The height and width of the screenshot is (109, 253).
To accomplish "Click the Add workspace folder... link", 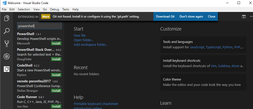I will click(x=91, y=44).
